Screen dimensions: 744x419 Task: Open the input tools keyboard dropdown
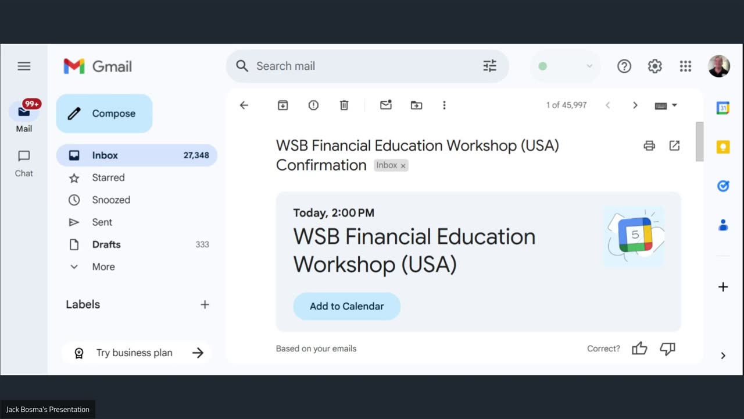pyautogui.click(x=674, y=105)
